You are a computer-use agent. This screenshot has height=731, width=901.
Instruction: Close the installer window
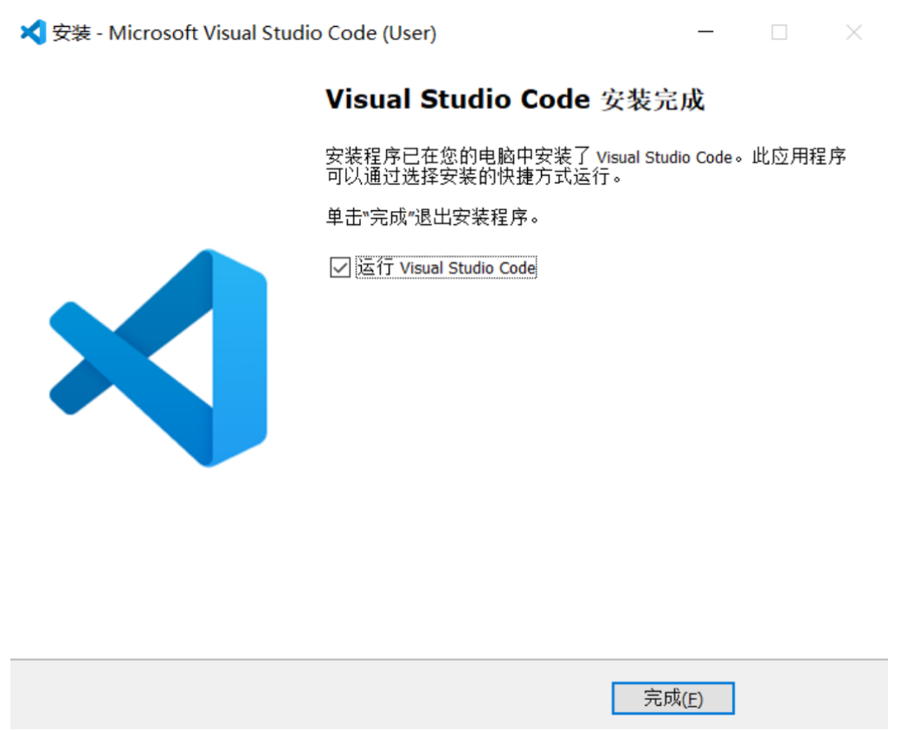point(854,32)
